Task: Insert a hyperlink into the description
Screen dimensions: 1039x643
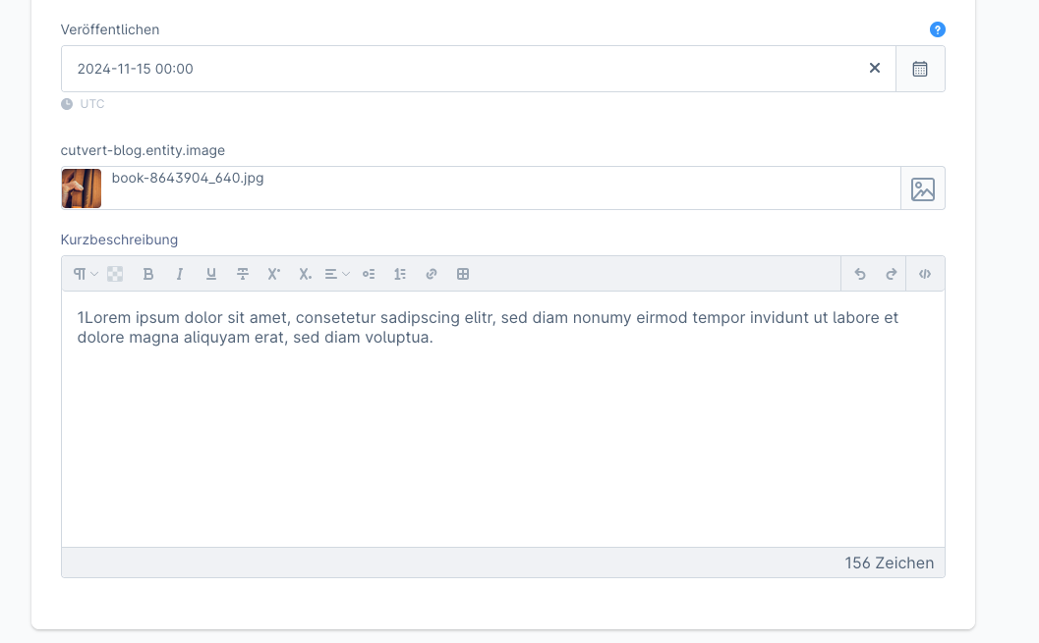Action: (x=432, y=274)
